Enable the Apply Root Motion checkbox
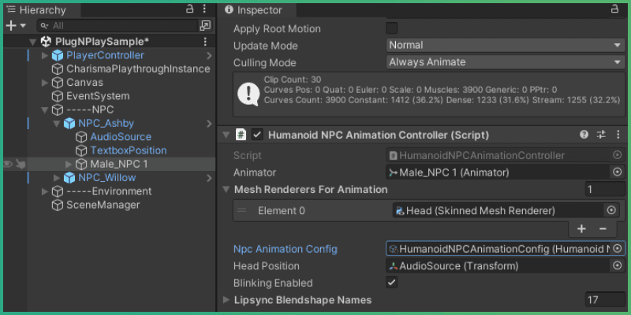 coord(392,28)
